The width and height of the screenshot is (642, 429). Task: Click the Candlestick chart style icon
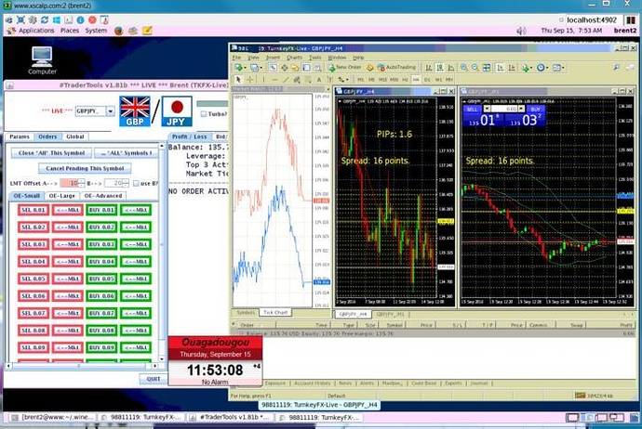pyautogui.click(x=439, y=68)
